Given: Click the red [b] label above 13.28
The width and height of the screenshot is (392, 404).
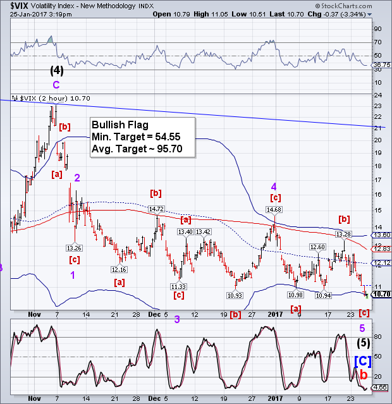Looking at the screenshot, I should tap(344, 219).
